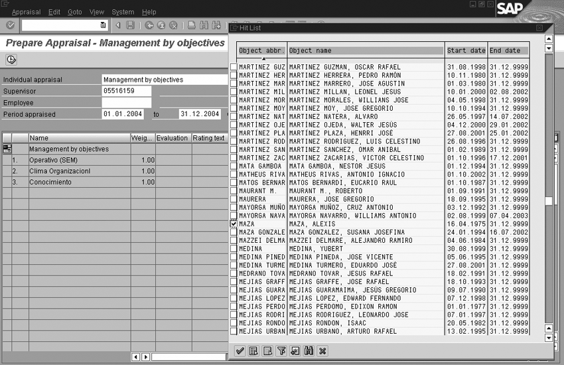Click the Find binoculars icon in main toolbar
564x365 pixels.
click(x=204, y=25)
